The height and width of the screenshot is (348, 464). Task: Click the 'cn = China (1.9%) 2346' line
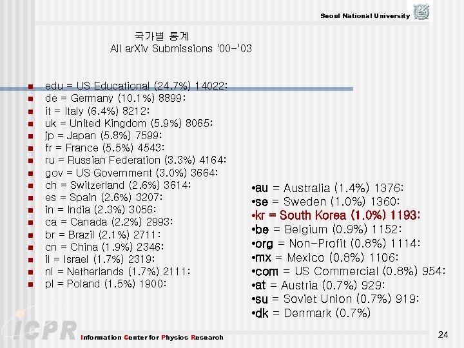tap(104, 247)
